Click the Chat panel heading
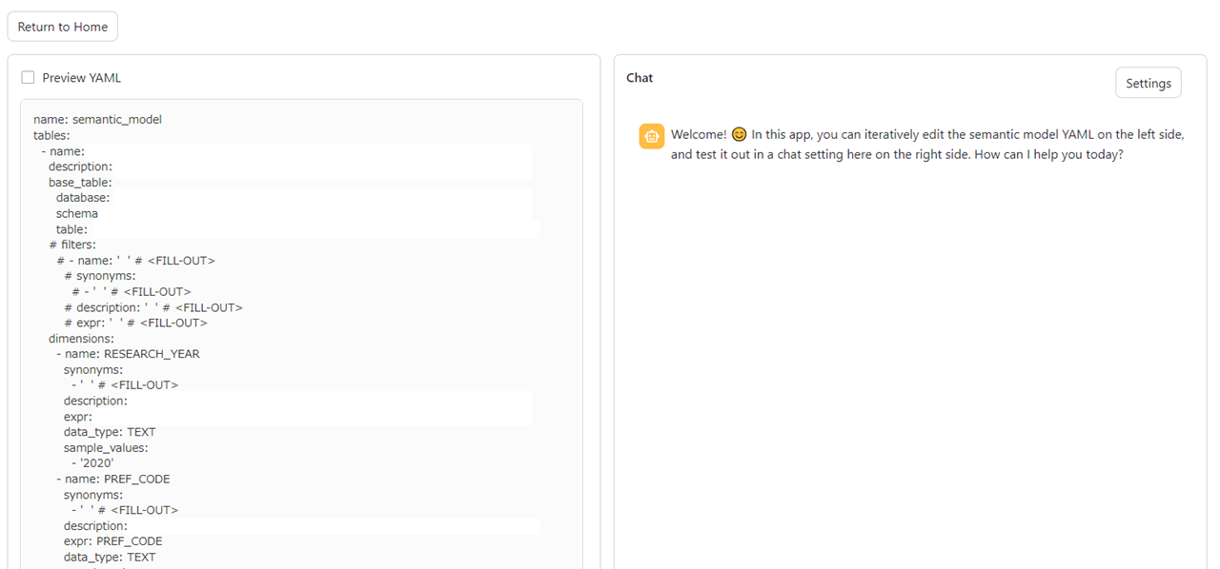Image resolution: width=1220 pixels, height=569 pixels. coord(640,78)
